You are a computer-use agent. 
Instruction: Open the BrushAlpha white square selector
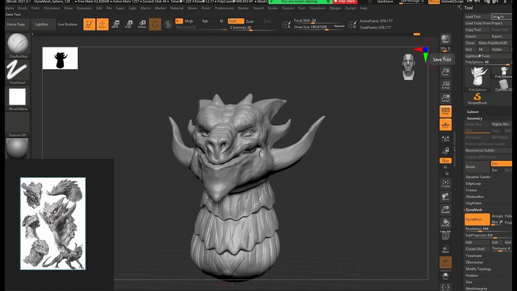point(17,97)
